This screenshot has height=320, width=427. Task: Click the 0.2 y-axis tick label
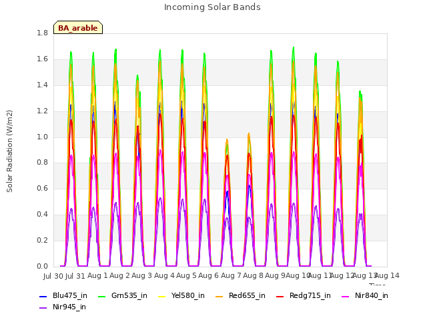coord(42,240)
